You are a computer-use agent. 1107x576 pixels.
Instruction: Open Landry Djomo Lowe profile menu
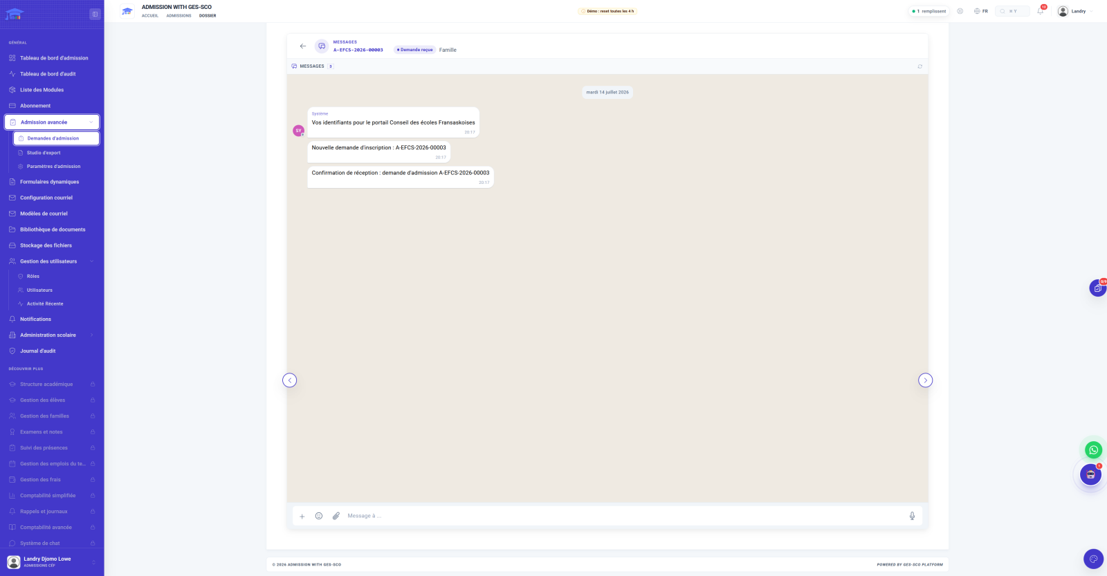[52, 562]
